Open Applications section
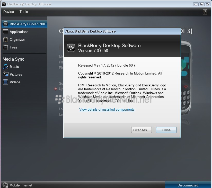 coord(19,32)
